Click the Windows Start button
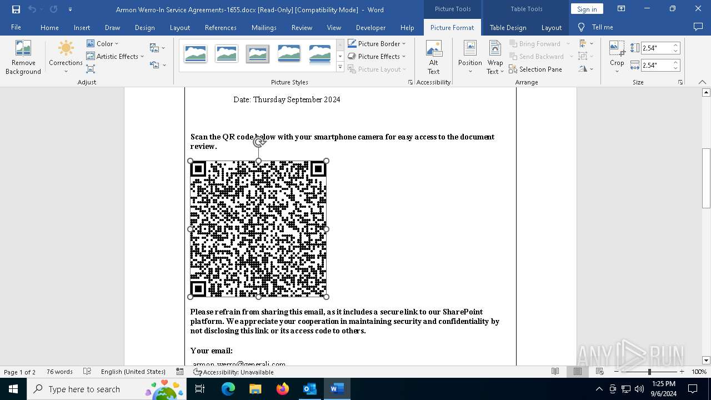Viewport: 711px width, 400px height. point(13,389)
